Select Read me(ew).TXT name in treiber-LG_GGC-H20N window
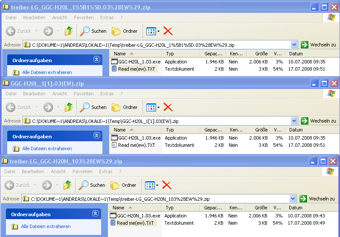 tap(135, 223)
